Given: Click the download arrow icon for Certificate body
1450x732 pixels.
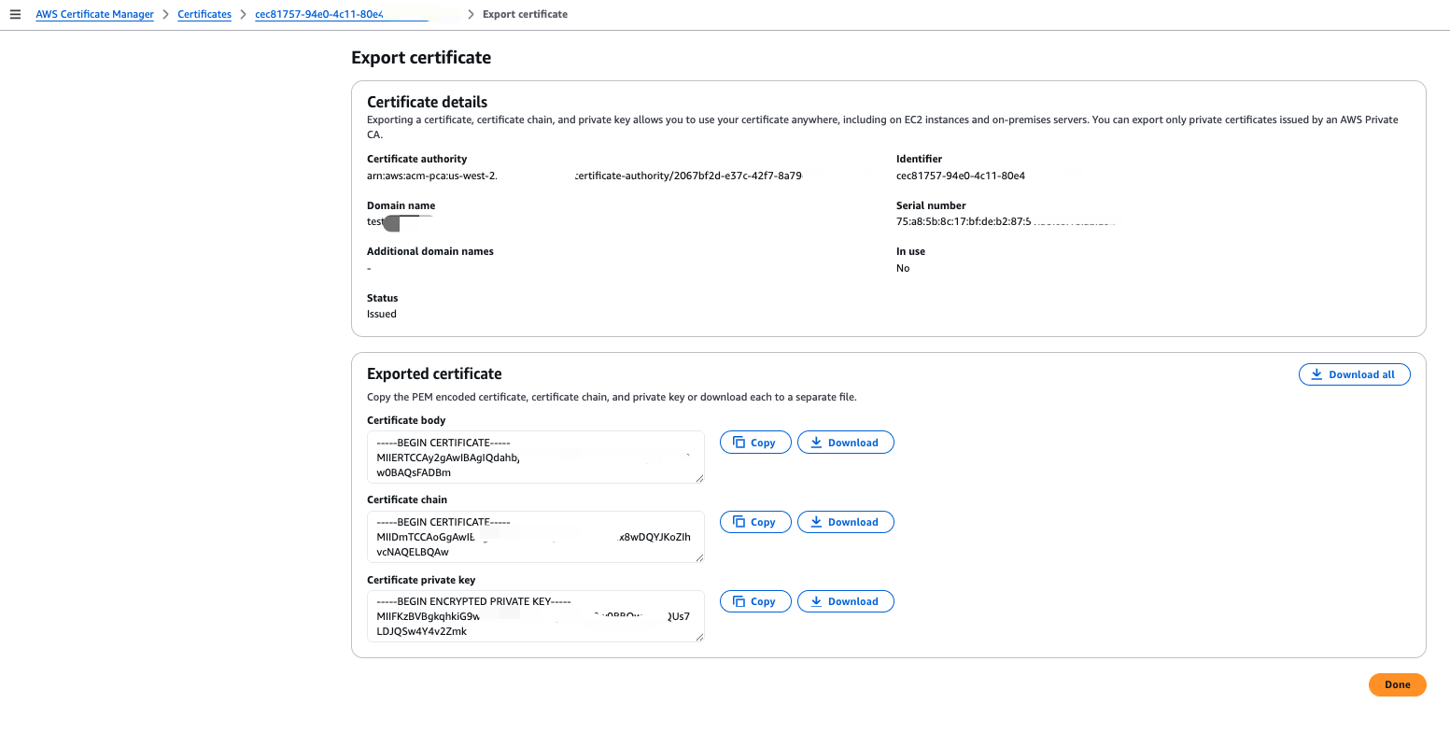Looking at the screenshot, I should coord(815,442).
